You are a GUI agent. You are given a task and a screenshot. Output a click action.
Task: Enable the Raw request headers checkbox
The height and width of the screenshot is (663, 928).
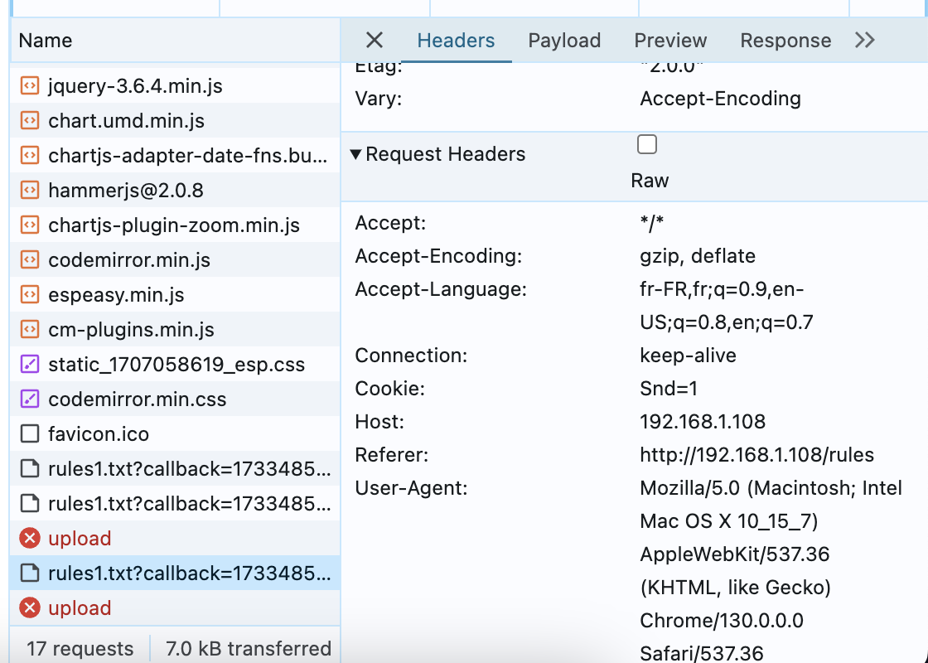[x=647, y=145]
